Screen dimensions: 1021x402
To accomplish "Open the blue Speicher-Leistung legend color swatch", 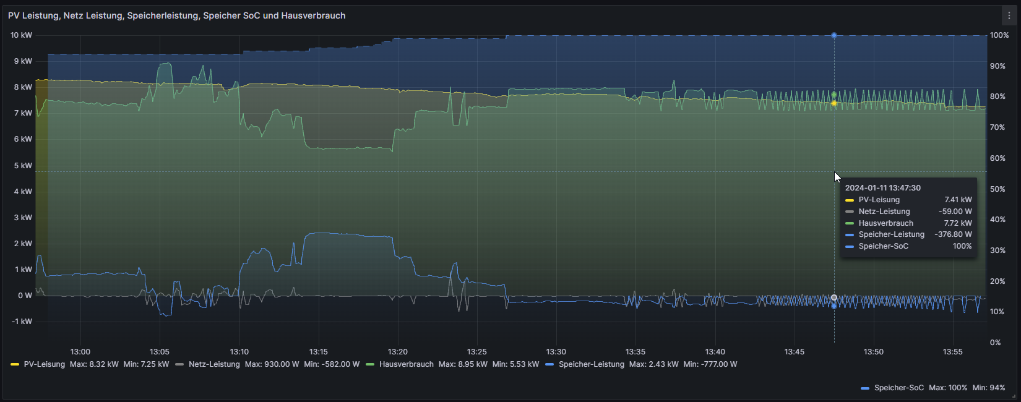I will [549, 364].
